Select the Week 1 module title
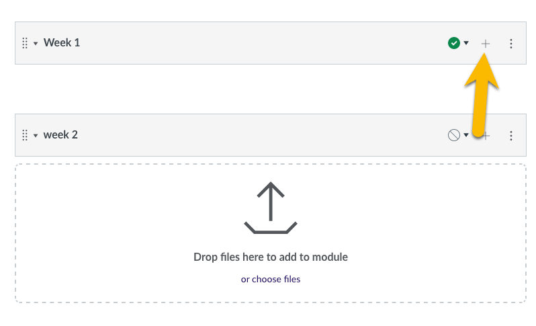 (62, 43)
